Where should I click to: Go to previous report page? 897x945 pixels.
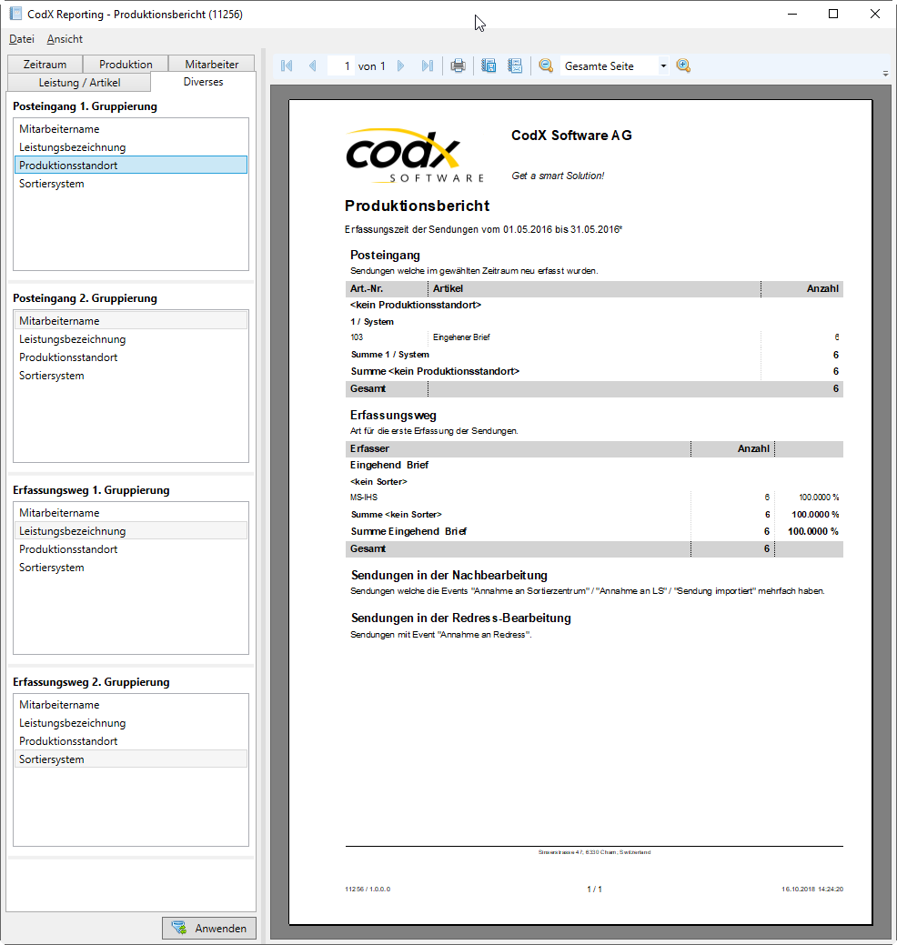point(312,65)
